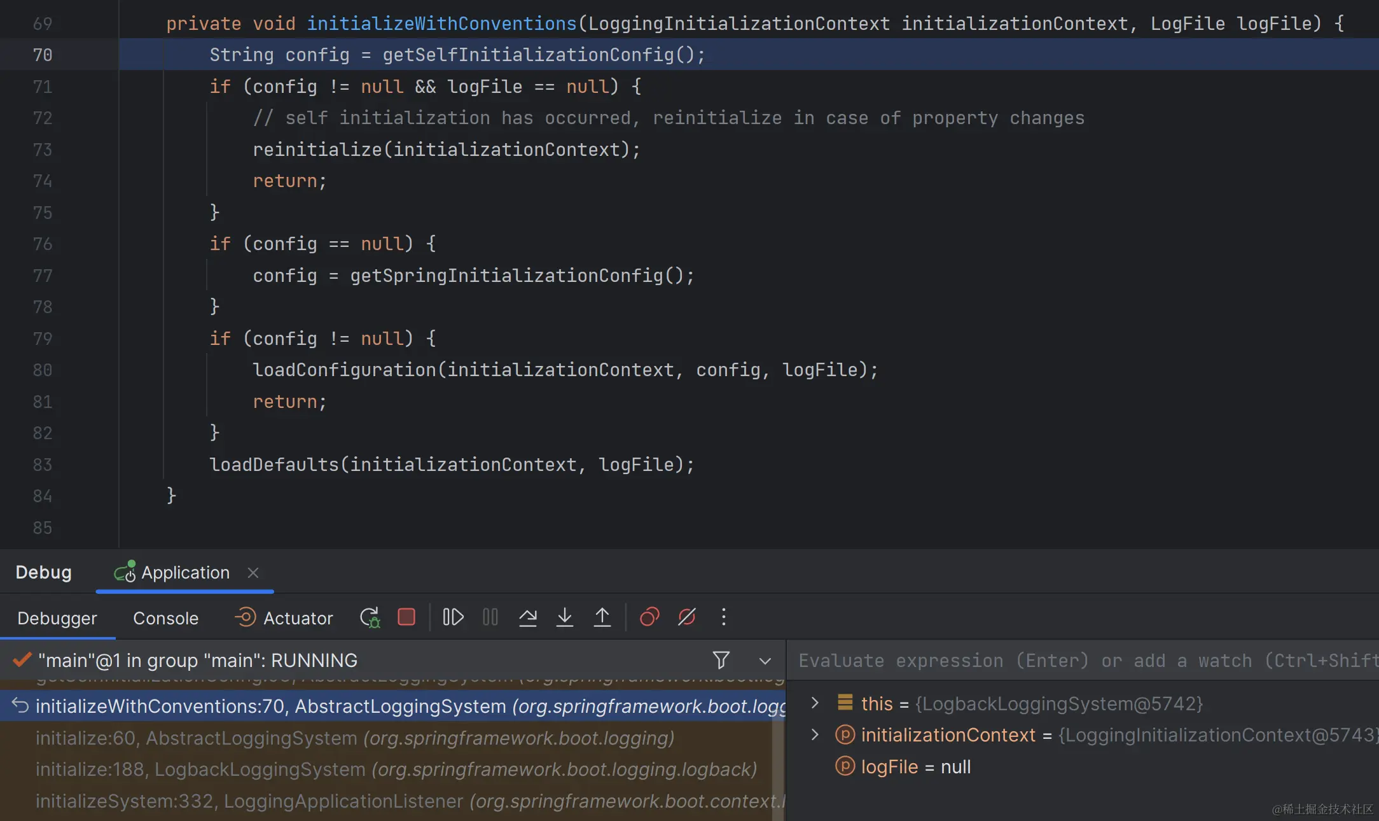
Task: Click the filter frames funnel icon
Action: coord(721,661)
